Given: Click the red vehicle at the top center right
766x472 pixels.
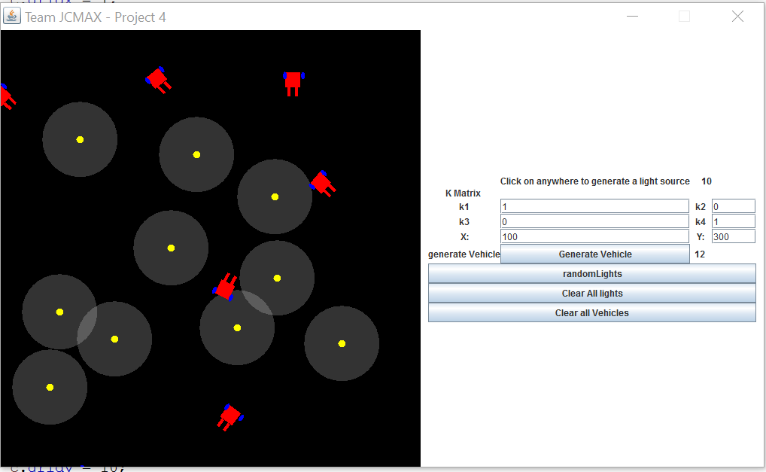Looking at the screenshot, I should click(x=293, y=83).
